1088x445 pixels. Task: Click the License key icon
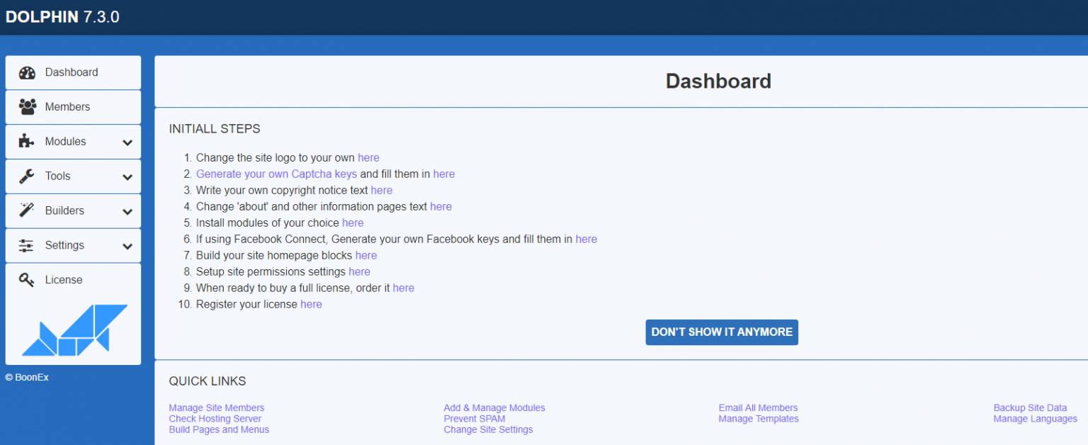[27, 280]
